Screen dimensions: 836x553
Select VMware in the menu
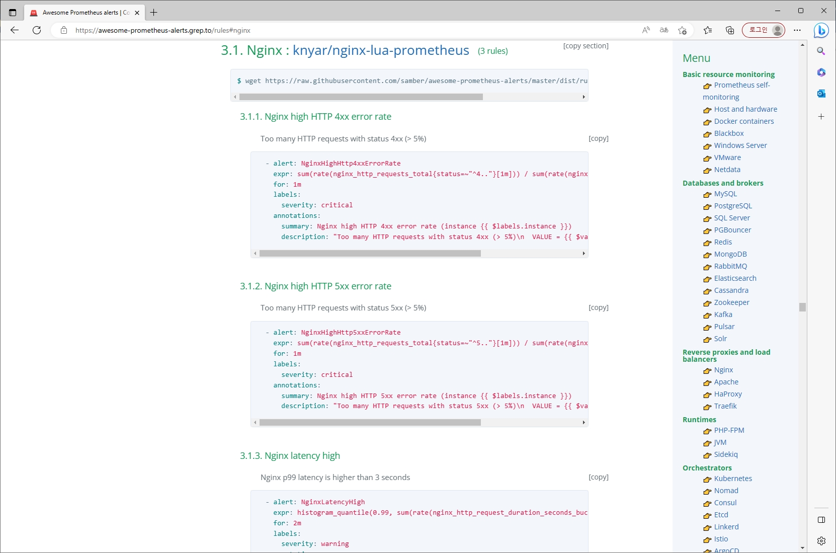click(x=727, y=157)
